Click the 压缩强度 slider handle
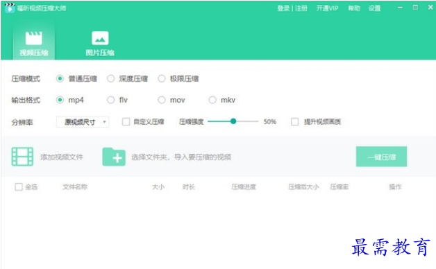 pos(233,121)
